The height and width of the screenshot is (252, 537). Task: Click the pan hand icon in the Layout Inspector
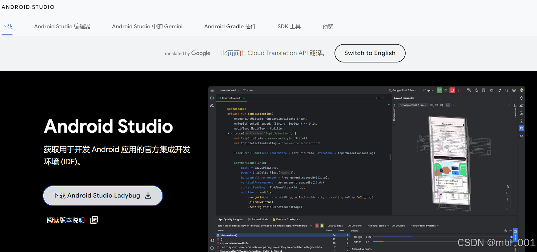(508, 186)
